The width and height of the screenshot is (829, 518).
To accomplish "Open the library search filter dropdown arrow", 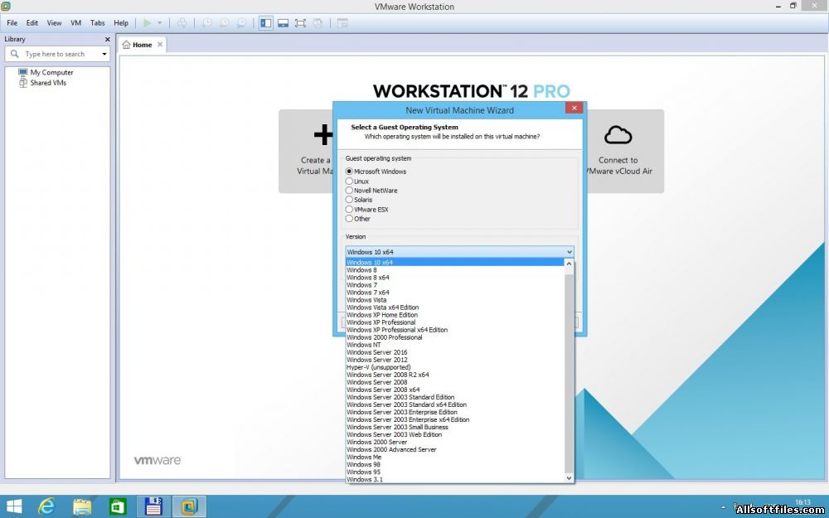I will 104,54.
